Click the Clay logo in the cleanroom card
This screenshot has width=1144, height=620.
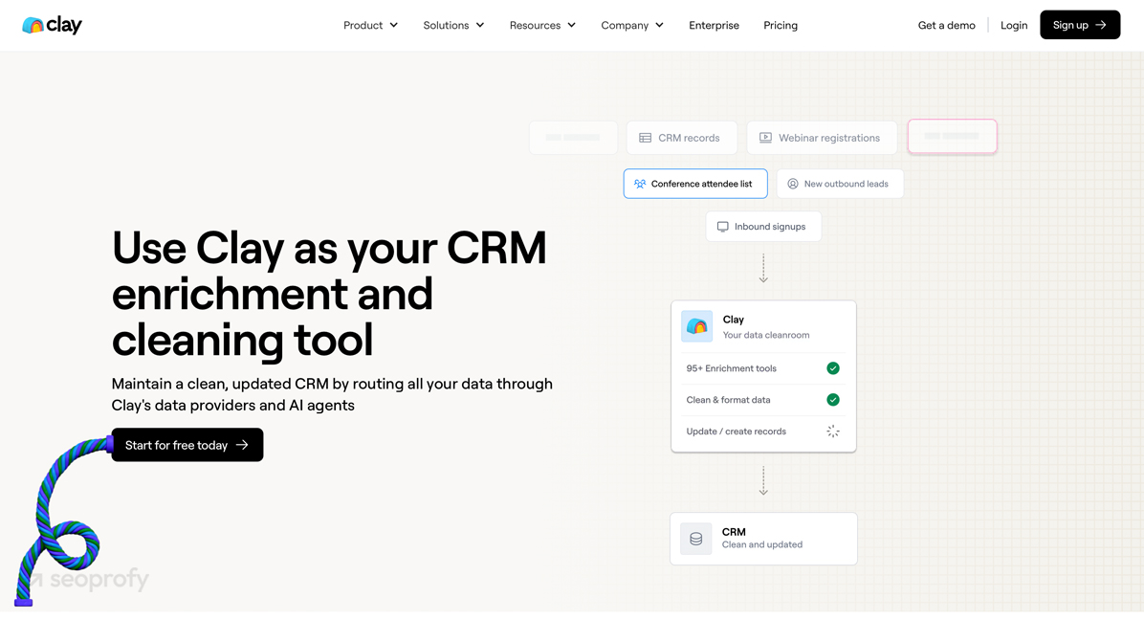click(x=696, y=326)
